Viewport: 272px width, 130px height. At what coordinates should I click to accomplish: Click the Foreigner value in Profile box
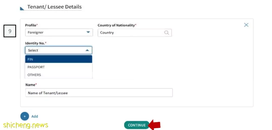coord(36,32)
